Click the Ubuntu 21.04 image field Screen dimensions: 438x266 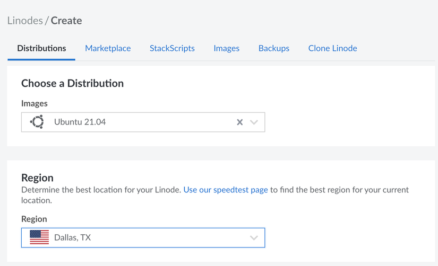click(x=143, y=122)
